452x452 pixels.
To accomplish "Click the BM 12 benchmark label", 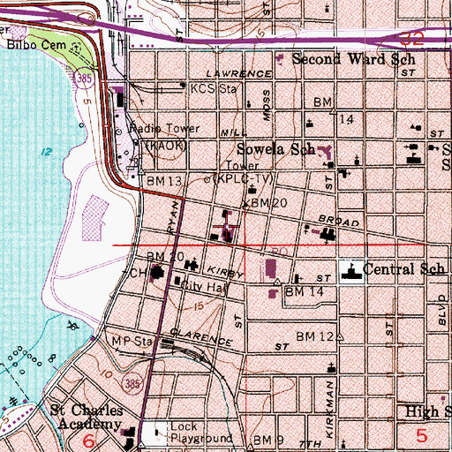I will pyautogui.click(x=315, y=336).
